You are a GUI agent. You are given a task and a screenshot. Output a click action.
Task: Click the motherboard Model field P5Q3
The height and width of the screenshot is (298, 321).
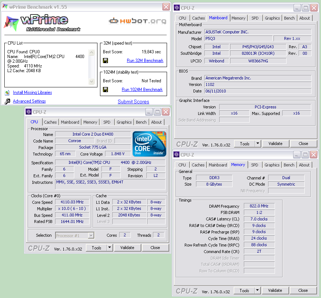pos(238,38)
